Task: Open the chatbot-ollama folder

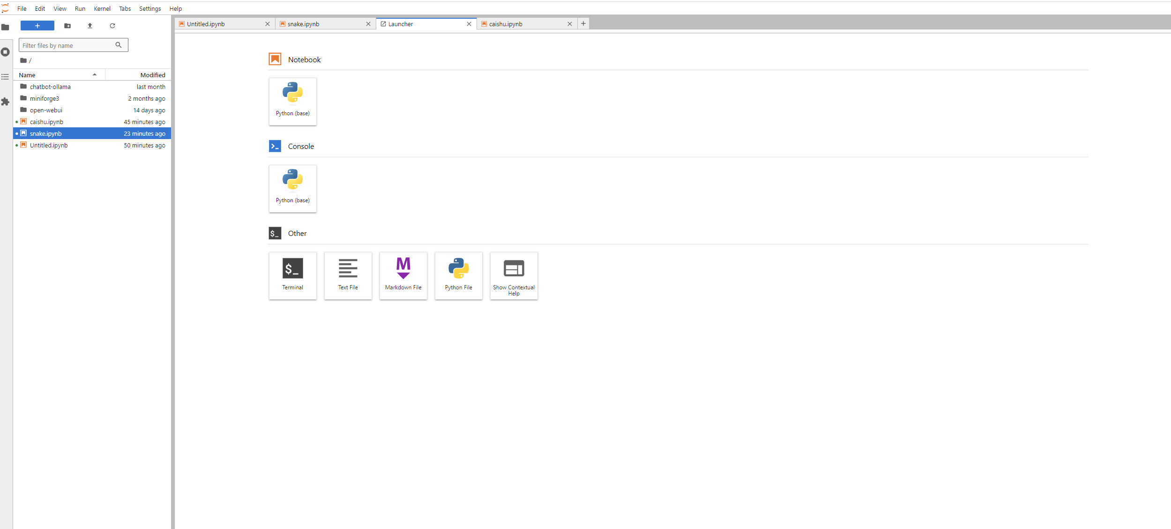Action: tap(50, 87)
